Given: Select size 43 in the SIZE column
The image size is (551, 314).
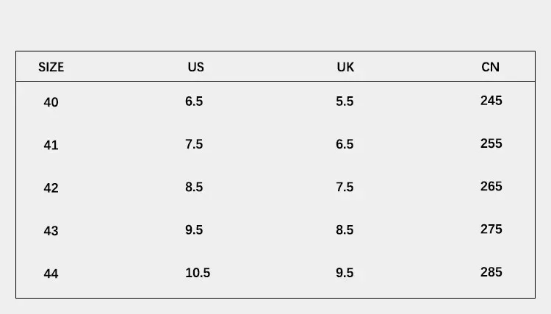Looking at the screenshot, I should point(51,230).
